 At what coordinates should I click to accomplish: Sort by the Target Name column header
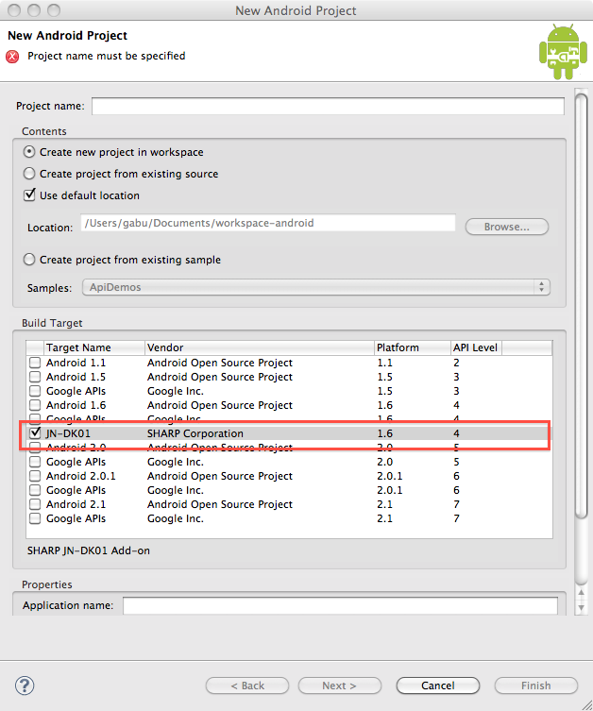pyautogui.click(x=93, y=347)
